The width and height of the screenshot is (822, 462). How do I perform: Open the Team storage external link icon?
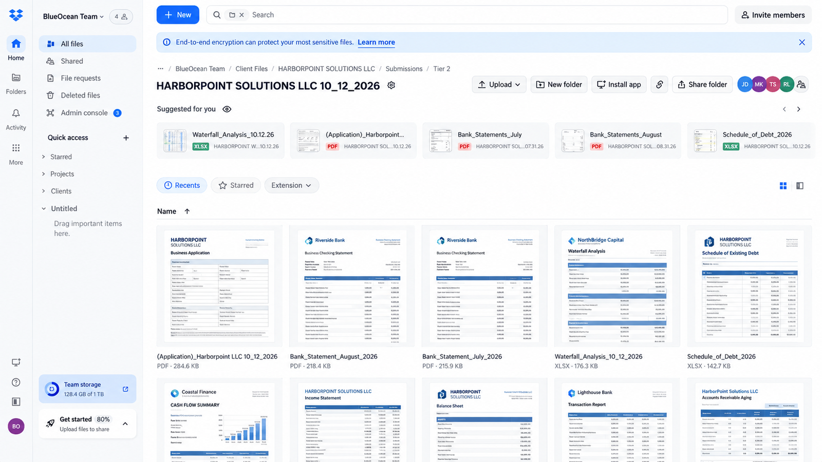[125, 389]
